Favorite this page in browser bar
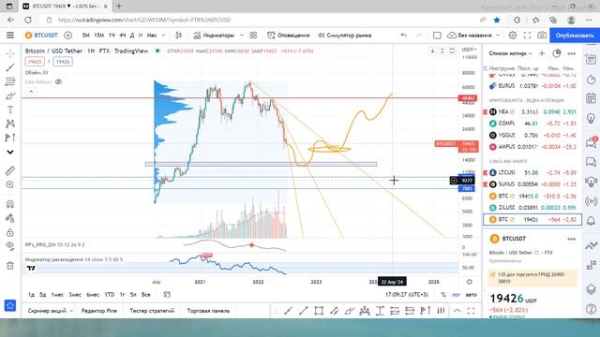Screen dimensions: 600x337 coord(497,20)
